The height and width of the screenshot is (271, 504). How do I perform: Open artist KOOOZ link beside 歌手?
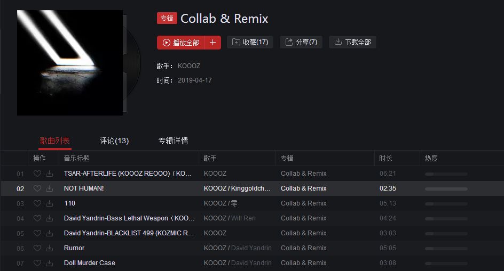189,65
